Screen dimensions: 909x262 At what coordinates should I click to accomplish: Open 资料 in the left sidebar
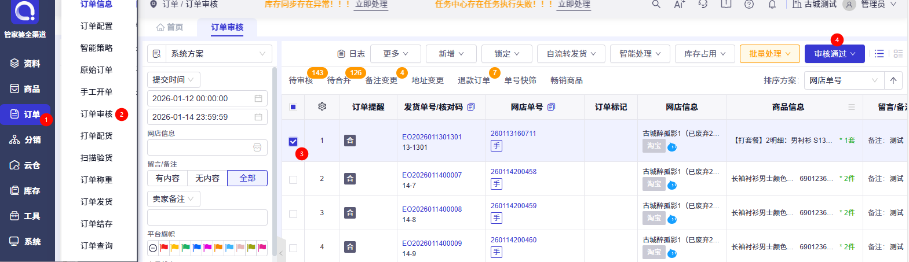click(25, 64)
